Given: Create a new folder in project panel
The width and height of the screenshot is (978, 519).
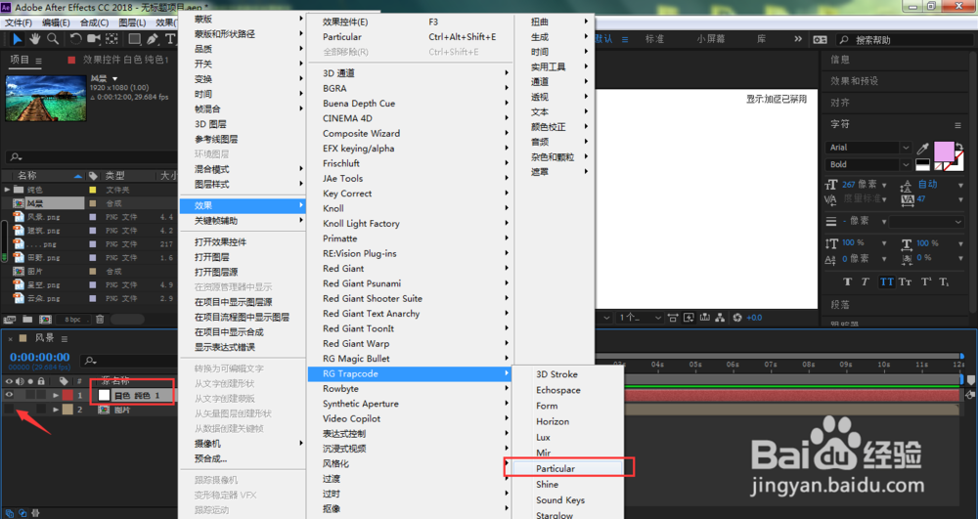Looking at the screenshot, I should click(x=27, y=320).
